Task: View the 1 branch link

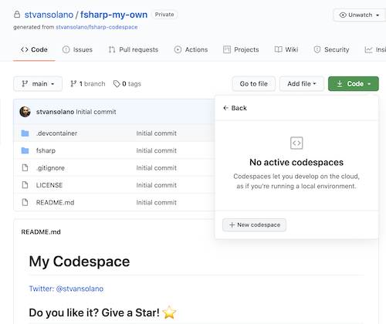Action: click(x=88, y=83)
